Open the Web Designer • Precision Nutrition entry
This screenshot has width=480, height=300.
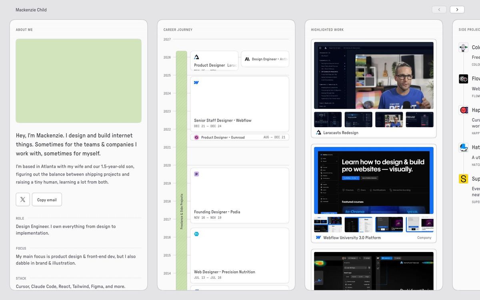[240, 256]
